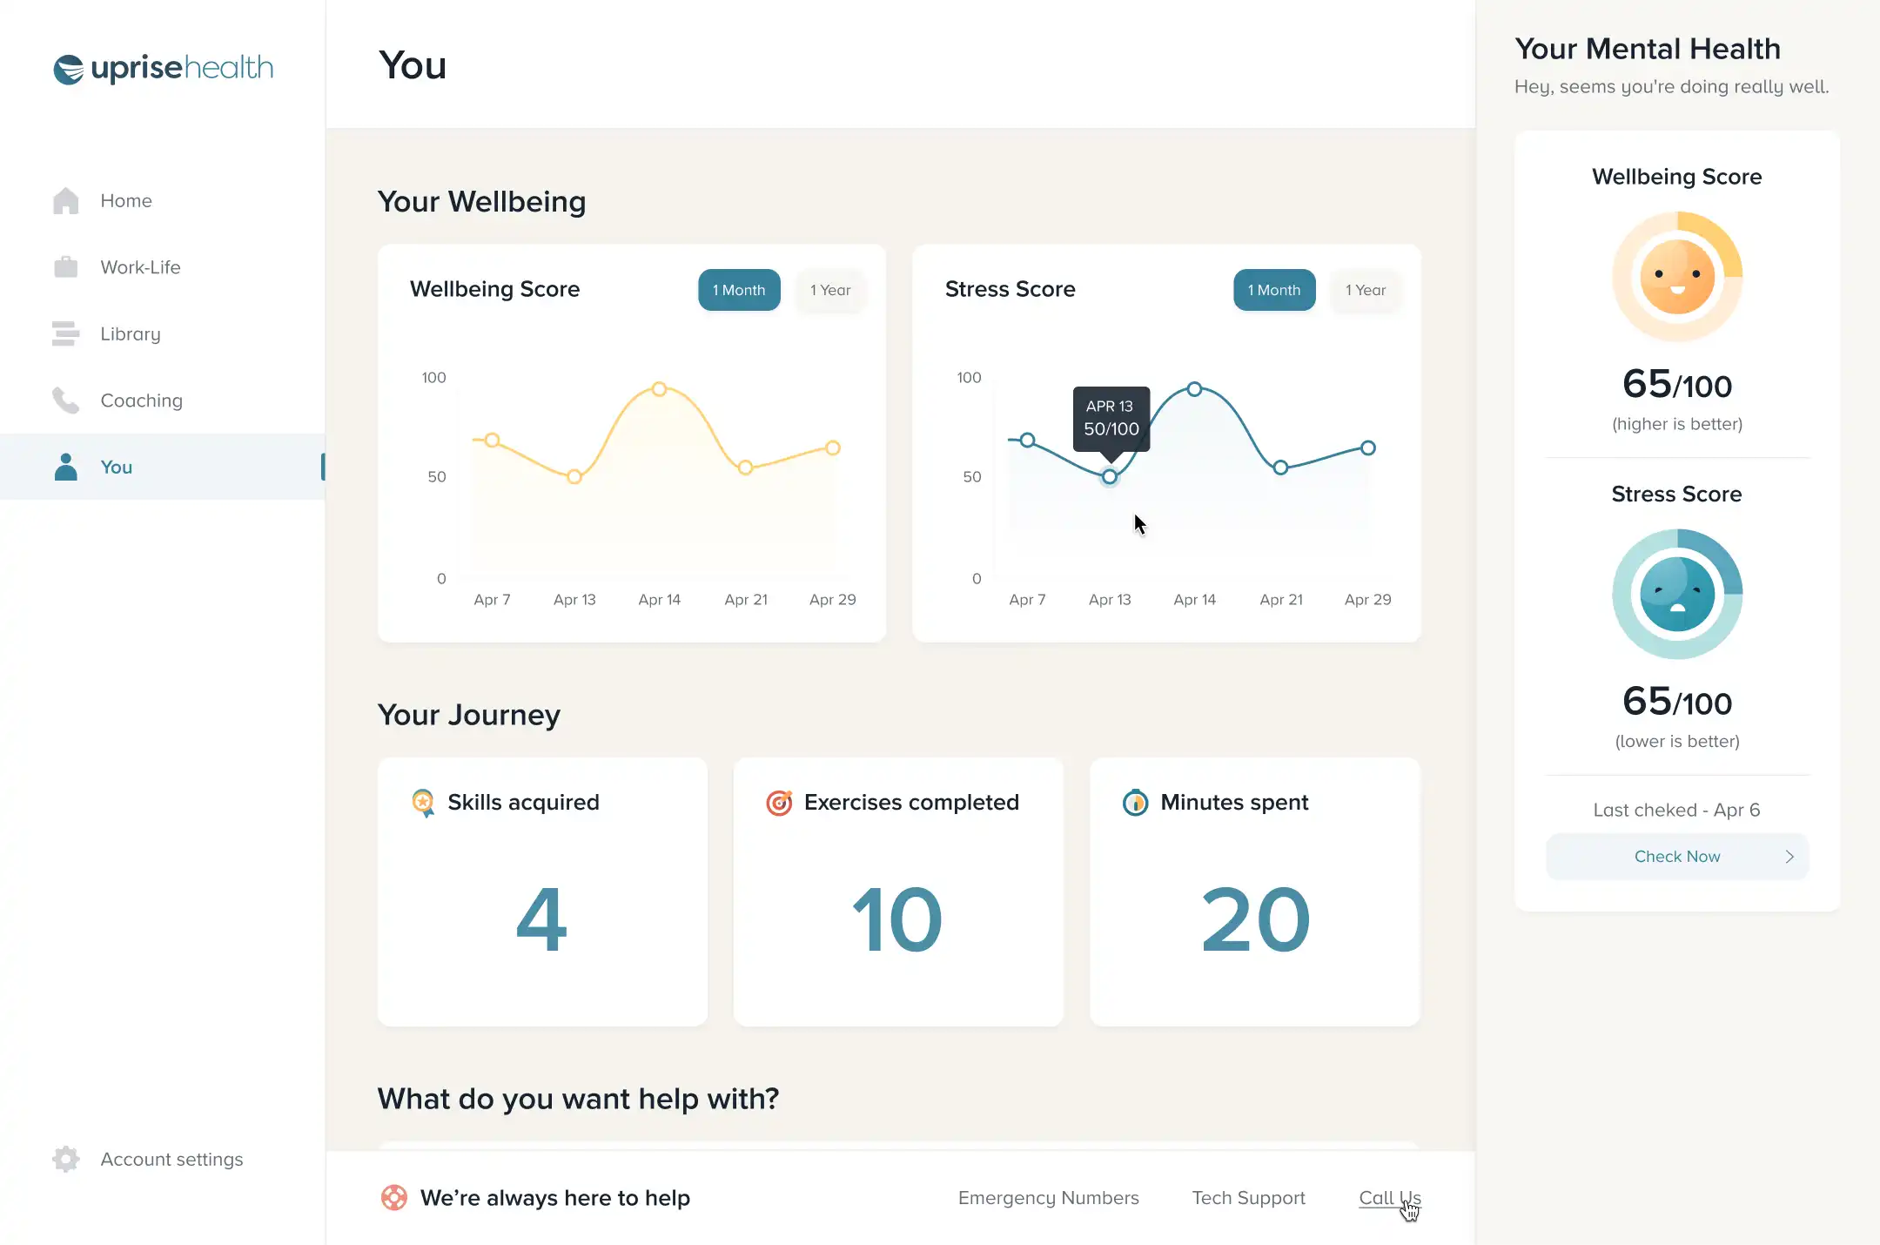Open the Check Now mental health panel
The image size is (1880, 1245).
tap(1677, 856)
